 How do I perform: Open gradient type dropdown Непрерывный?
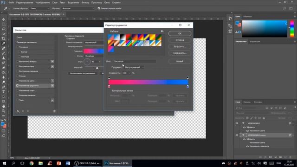click(134, 67)
